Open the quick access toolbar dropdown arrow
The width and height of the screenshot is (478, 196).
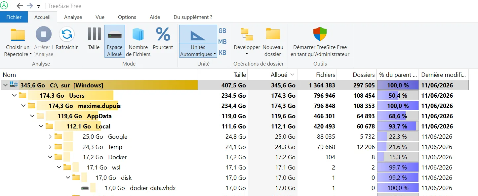39,7
